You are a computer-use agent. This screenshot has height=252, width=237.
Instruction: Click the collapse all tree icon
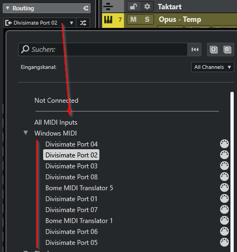227,50
